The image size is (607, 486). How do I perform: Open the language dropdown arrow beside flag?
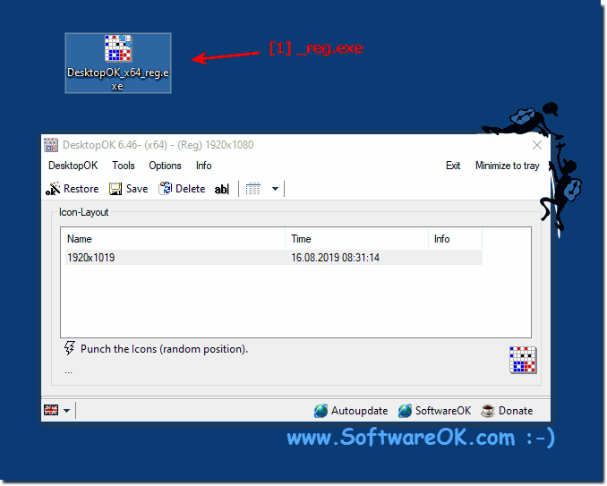point(67,411)
